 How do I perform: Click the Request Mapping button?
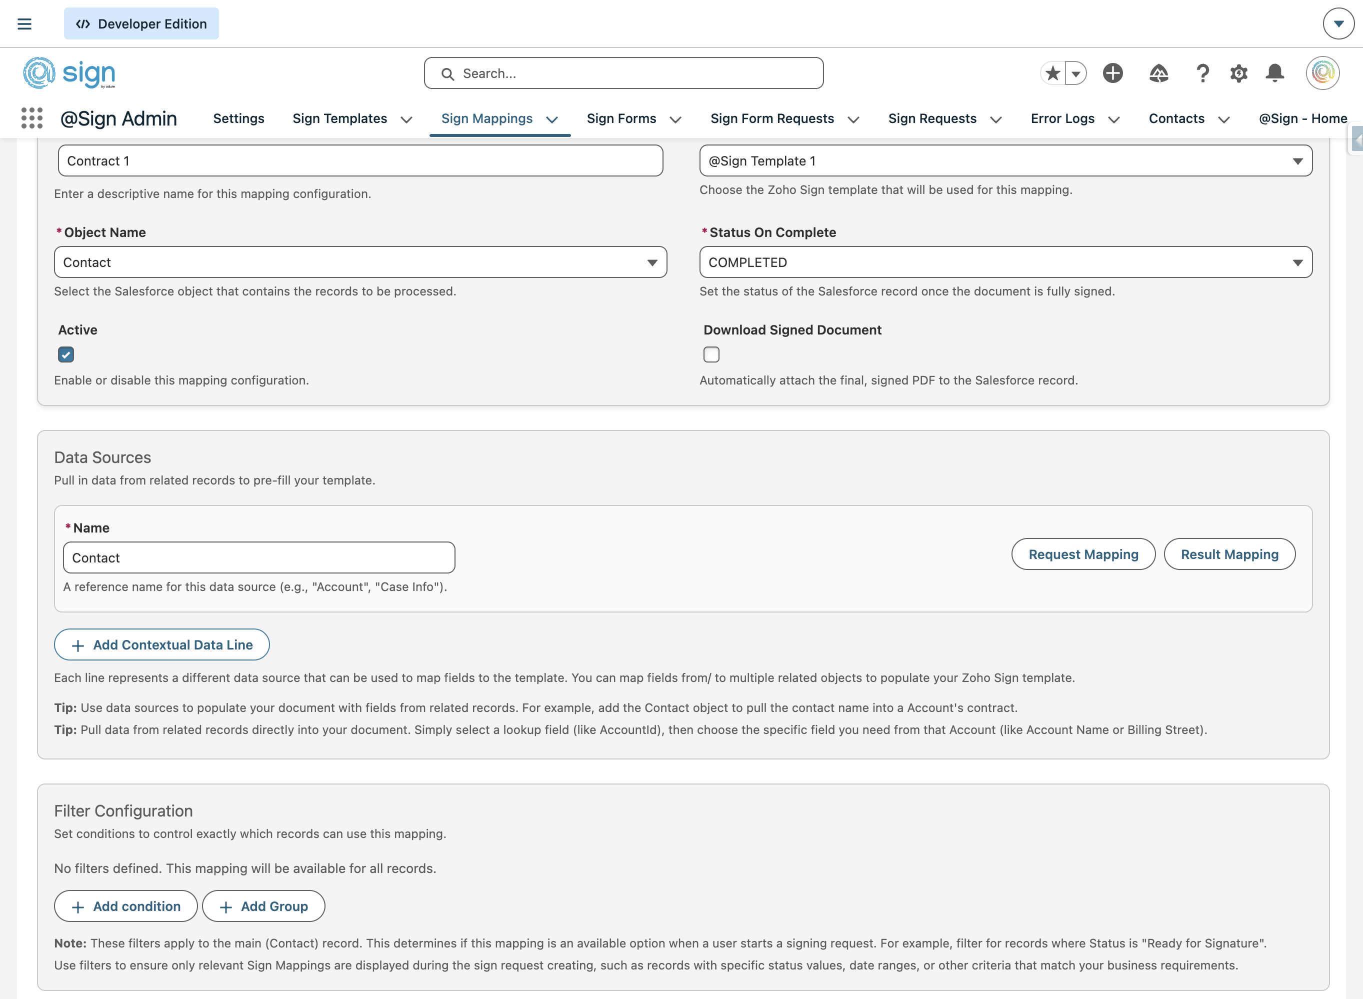point(1083,554)
